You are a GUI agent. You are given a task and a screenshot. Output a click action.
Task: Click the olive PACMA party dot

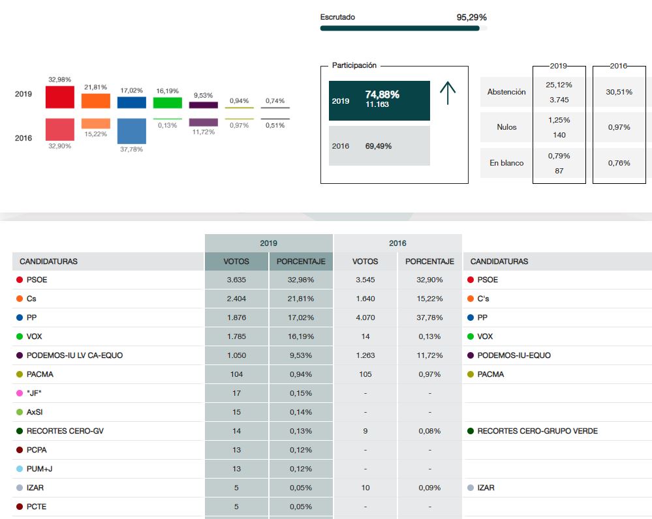point(20,374)
